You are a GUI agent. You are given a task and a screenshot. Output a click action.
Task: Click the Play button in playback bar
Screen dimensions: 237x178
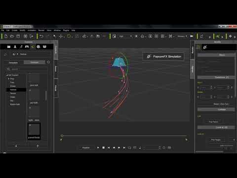pyautogui.click(x=98, y=148)
